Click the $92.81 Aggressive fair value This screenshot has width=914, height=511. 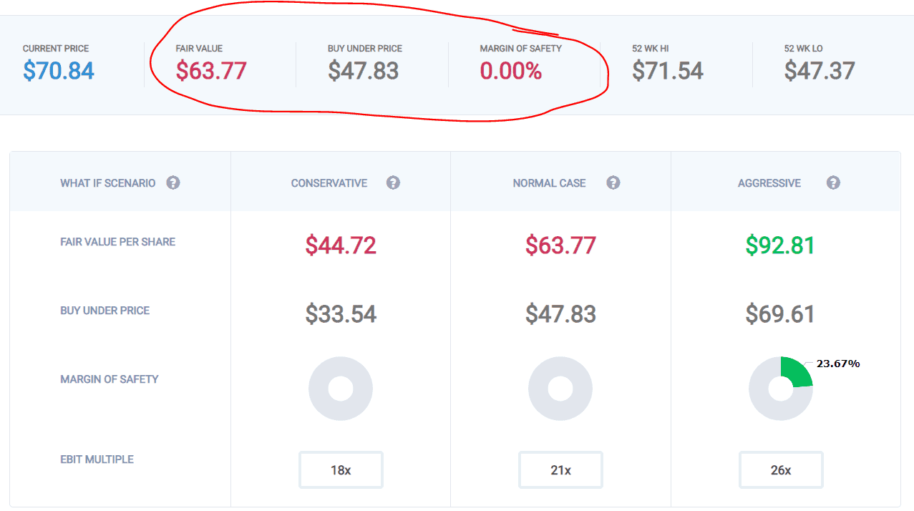click(x=780, y=245)
